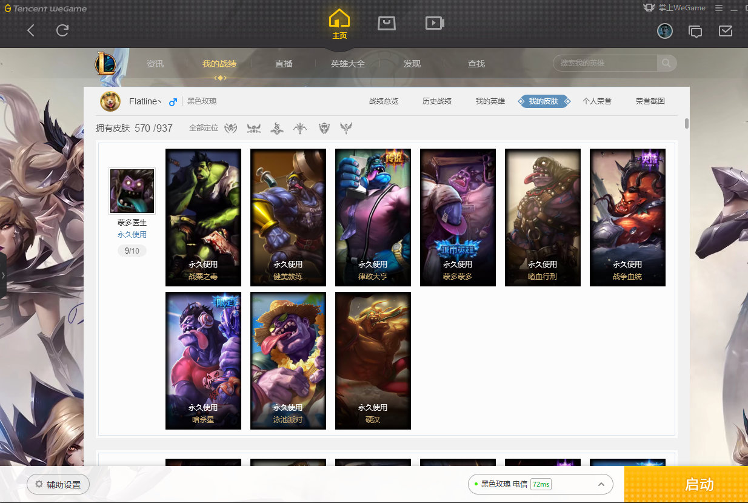
Task: Open the 暗杀星 skin card
Action: (x=203, y=360)
